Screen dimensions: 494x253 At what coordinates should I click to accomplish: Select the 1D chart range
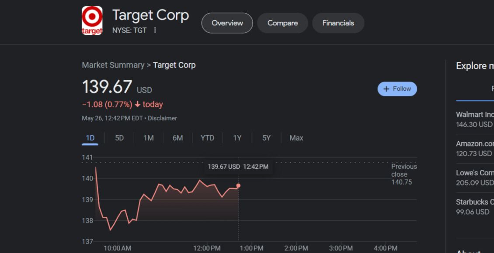(90, 138)
